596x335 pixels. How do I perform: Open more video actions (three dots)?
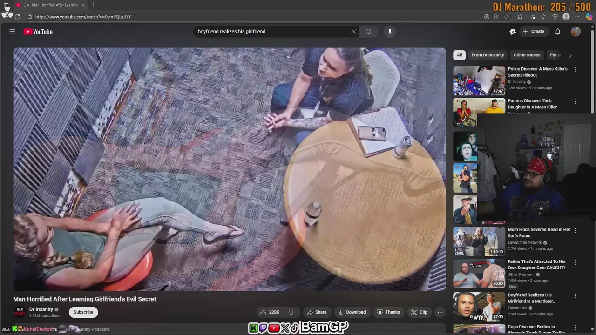coord(440,312)
